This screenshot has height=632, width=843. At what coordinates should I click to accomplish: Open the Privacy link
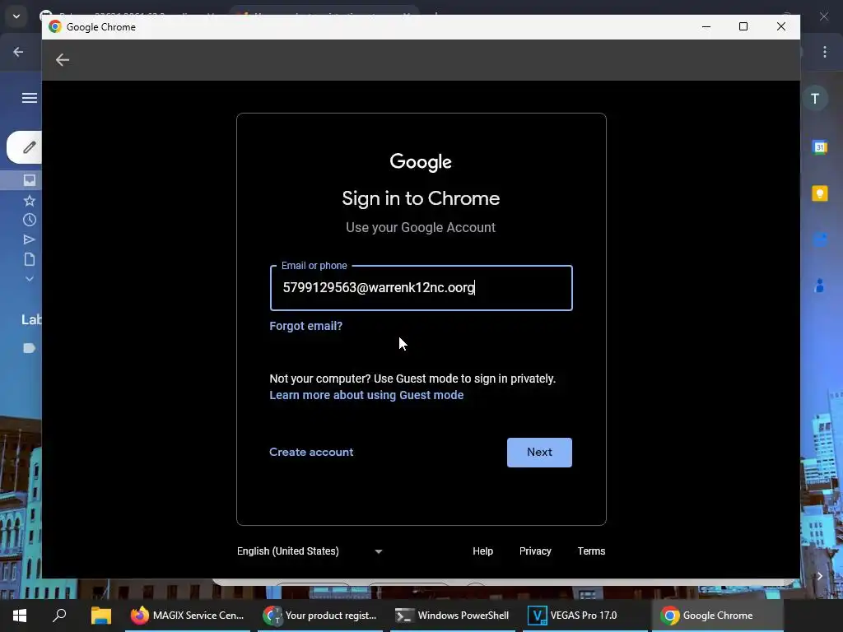tap(535, 551)
